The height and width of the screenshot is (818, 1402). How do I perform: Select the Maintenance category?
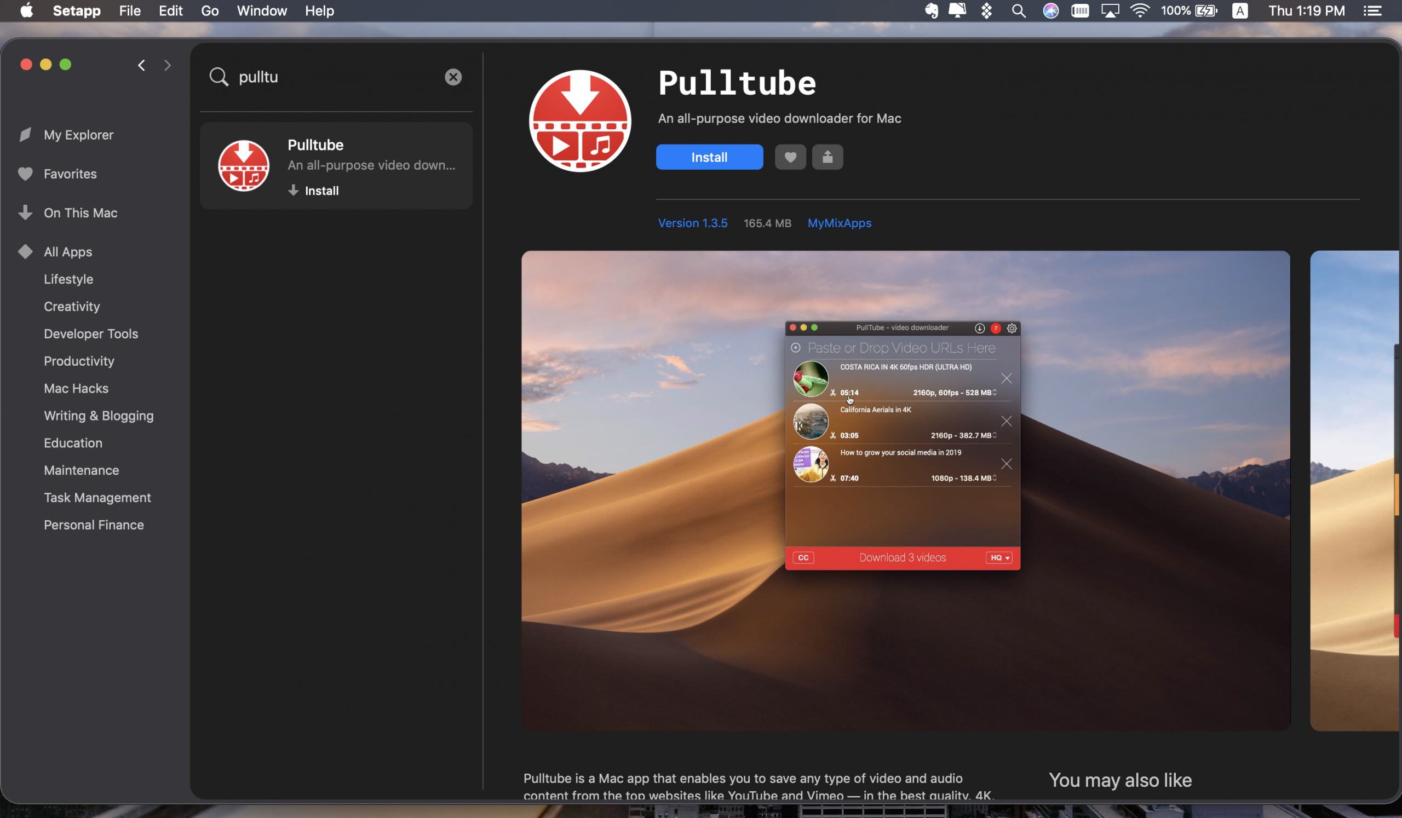click(81, 469)
